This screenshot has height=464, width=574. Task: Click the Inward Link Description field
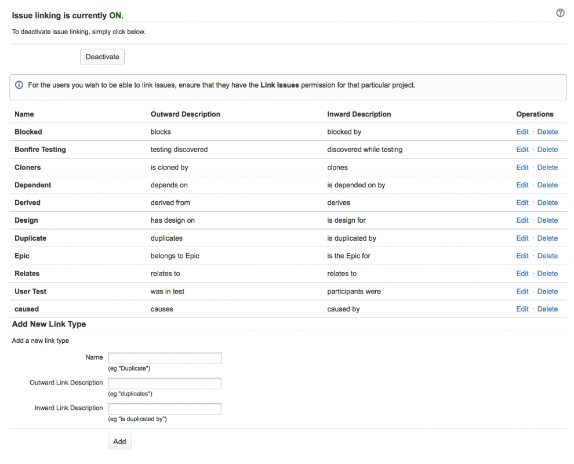coord(165,409)
